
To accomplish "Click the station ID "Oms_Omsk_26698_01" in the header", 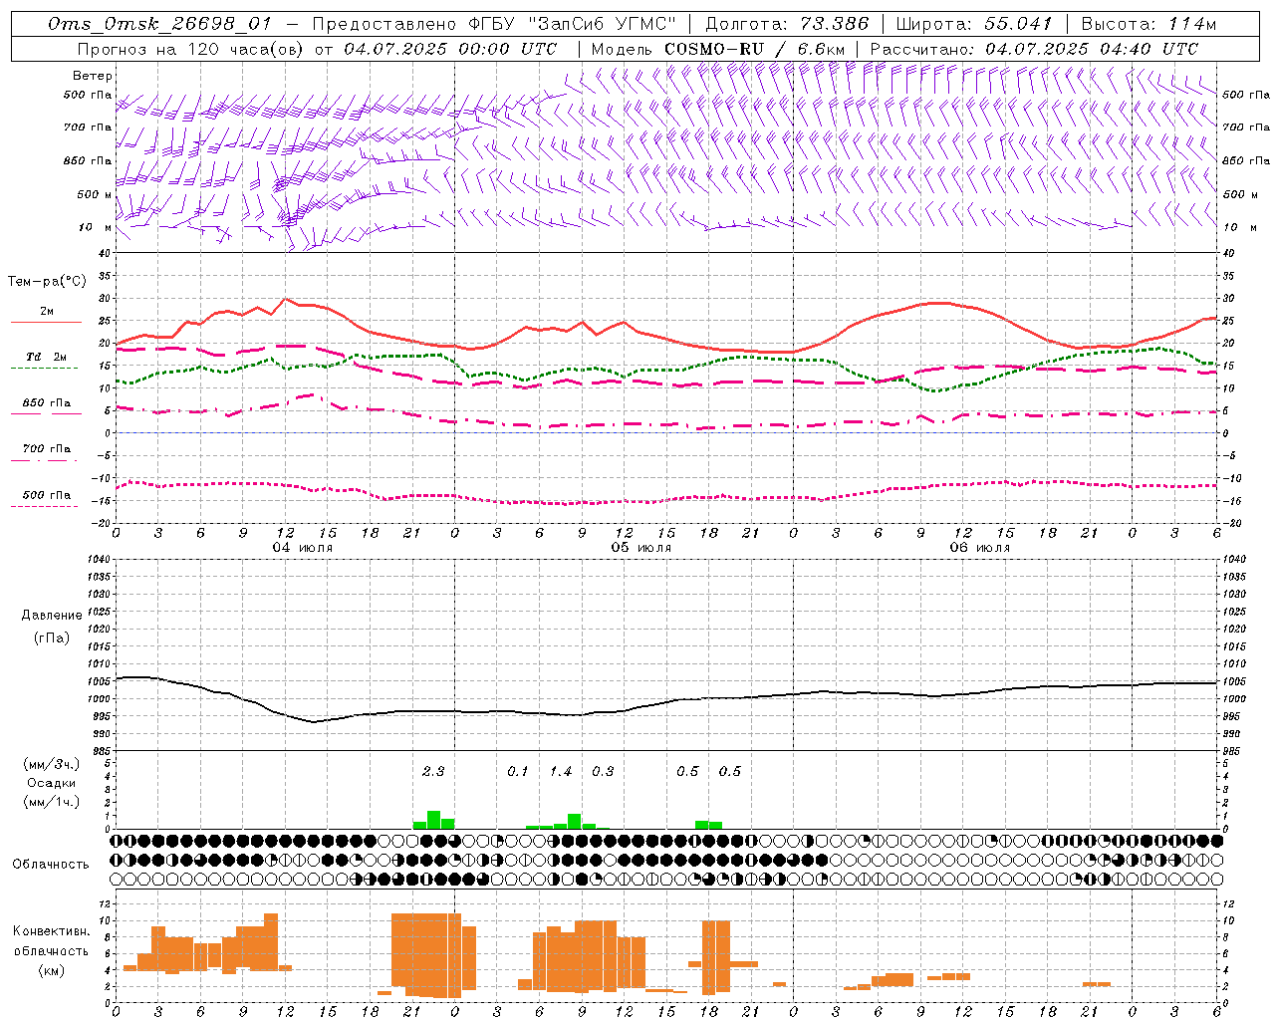I will [159, 24].
